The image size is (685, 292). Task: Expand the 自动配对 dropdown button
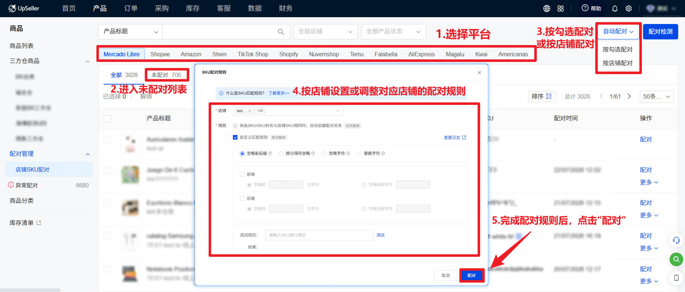[618, 32]
